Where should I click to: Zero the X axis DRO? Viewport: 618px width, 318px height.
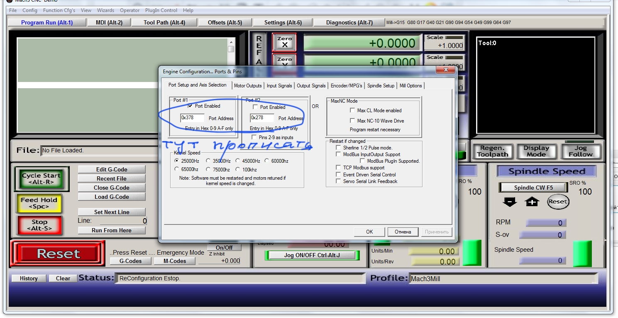click(x=284, y=42)
